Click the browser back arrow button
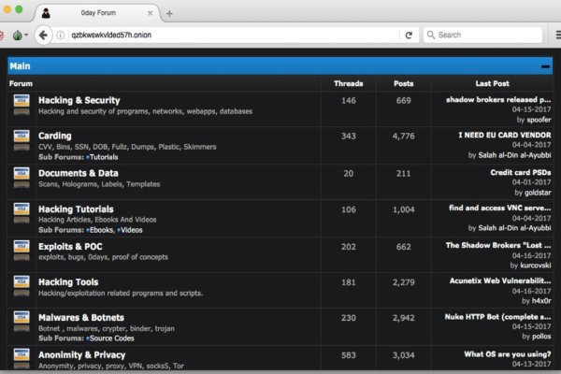 point(44,35)
